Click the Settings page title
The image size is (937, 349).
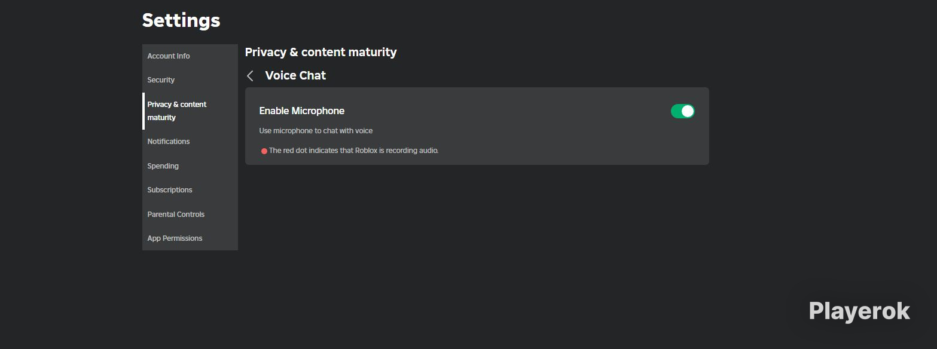(x=181, y=20)
